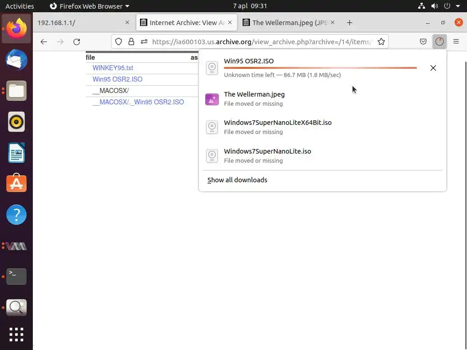The image size is (467, 350).
Task: Select The Wellerman.jpeg download entry
Action: pyautogui.click(x=322, y=99)
